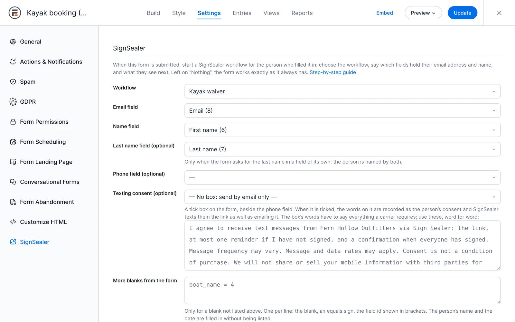Click the Conversational Forms chat icon

tap(13, 182)
